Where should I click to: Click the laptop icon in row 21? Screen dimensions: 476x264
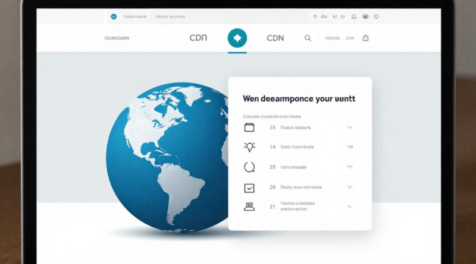point(249,207)
